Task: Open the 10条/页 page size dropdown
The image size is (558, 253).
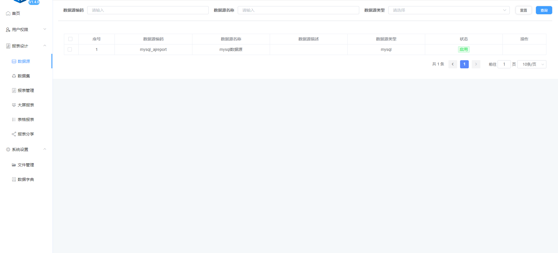Action: (x=532, y=64)
